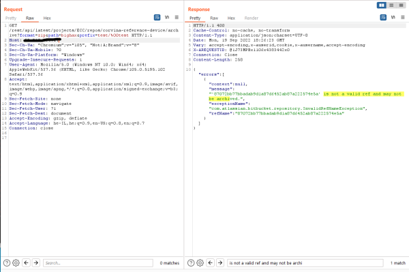Viewport: 409px width, 272px height.
Task: Focus the Response search field with 'is not a valid ref'
Action: [x=305, y=263]
